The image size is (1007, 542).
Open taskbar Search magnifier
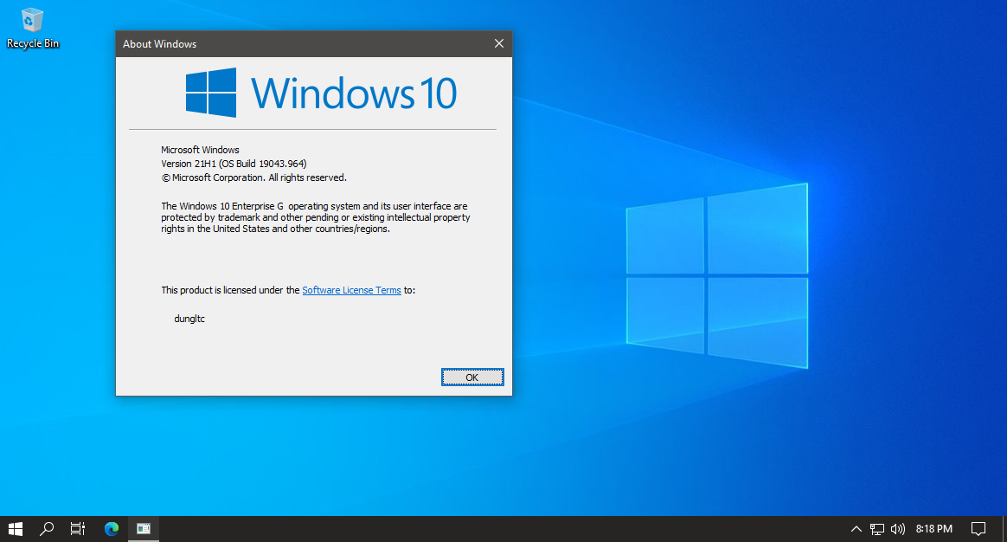coord(46,528)
